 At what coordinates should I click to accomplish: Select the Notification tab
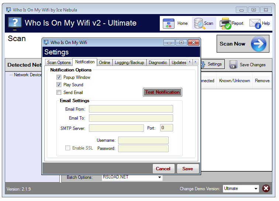(85, 62)
